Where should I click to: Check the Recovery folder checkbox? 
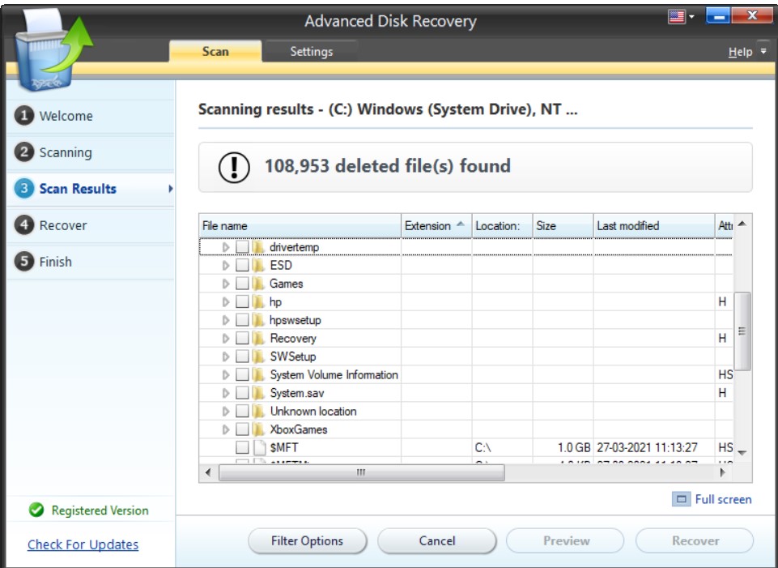(x=242, y=339)
